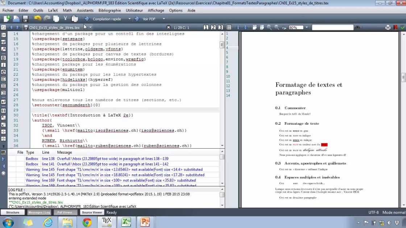Insert a reference with the ref icon
The width and height of the screenshot is (406, 228).
click(x=3, y=42)
